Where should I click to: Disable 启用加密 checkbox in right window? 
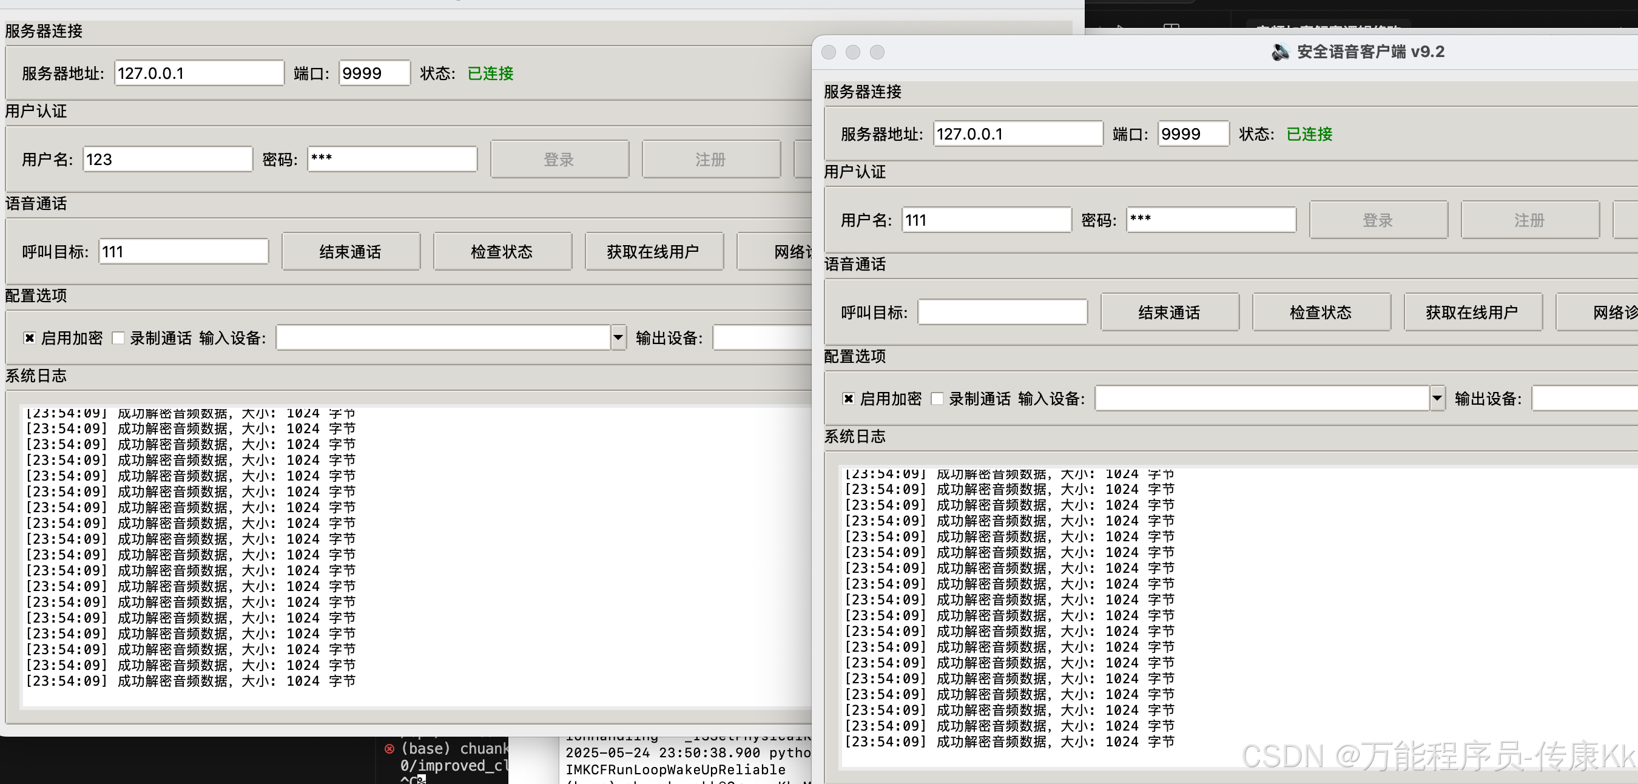(x=848, y=399)
